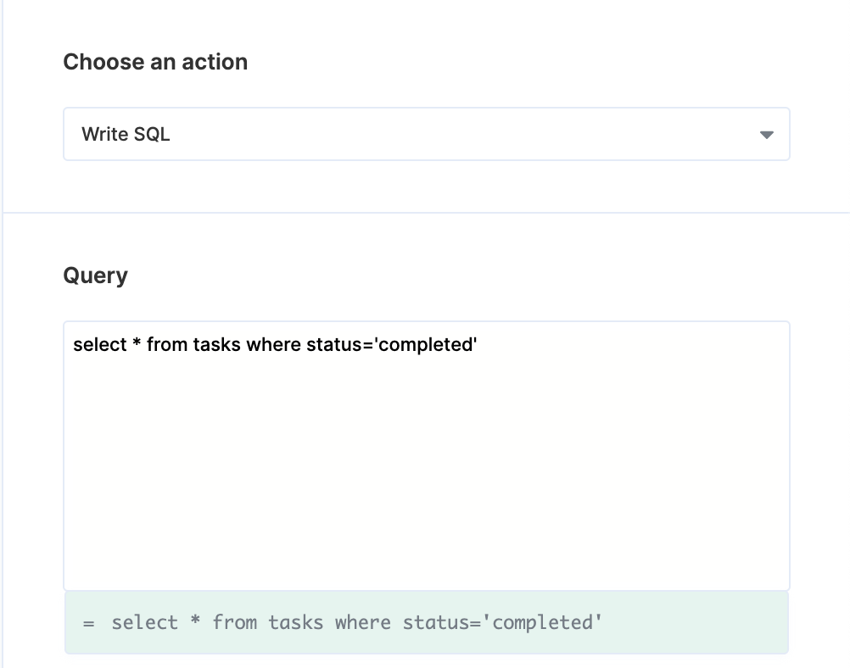Image resolution: width=850 pixels, height=668 pixels.
Task: Click the word where in Query editor
Action: click(x=274, y=344)
